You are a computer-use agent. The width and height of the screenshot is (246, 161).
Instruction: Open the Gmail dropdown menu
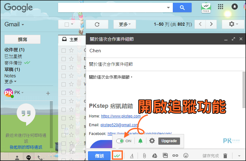(14, 24)
